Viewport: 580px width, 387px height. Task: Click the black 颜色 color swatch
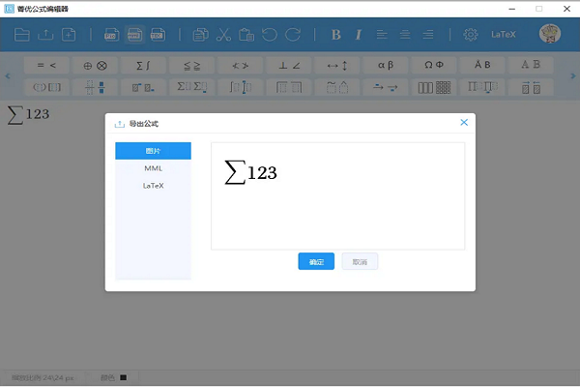point(123,377)
